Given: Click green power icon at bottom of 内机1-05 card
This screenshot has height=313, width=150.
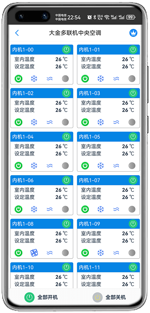Looking at the screenshot, I should click(x=85, y=166).
